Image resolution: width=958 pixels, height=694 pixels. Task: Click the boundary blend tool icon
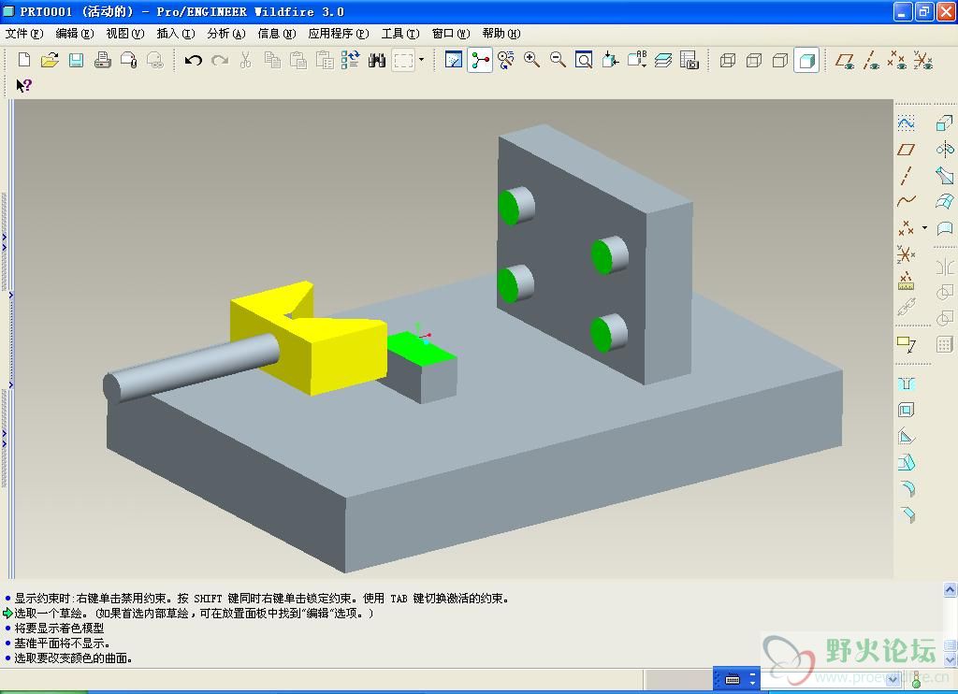(945, 202)
